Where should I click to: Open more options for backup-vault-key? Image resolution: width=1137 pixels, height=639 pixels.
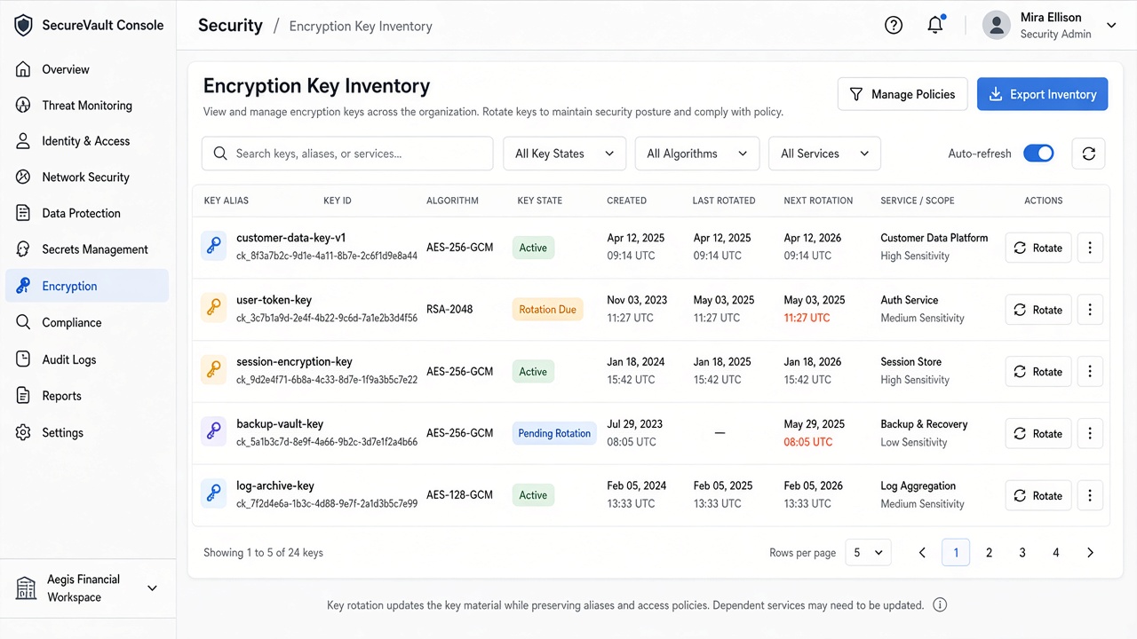tap(1090, 434)
